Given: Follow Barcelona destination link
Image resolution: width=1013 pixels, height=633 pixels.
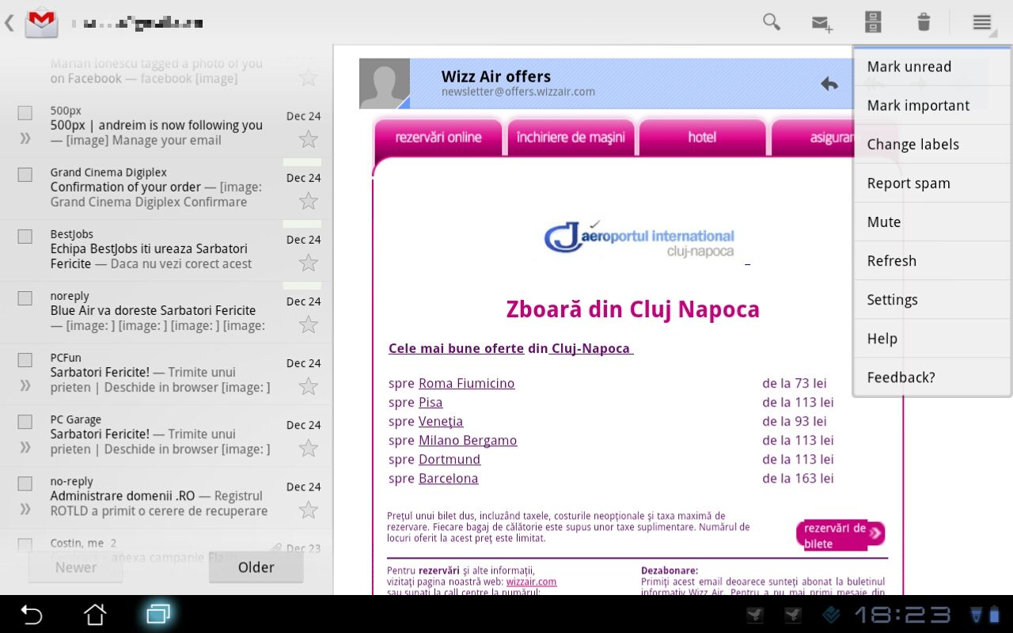Looking at the screenshot, I should (x=448, y=478).
